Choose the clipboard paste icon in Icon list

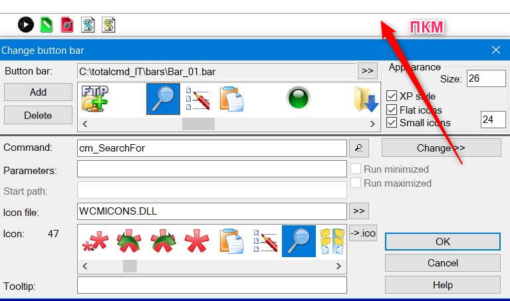(231, 241)
